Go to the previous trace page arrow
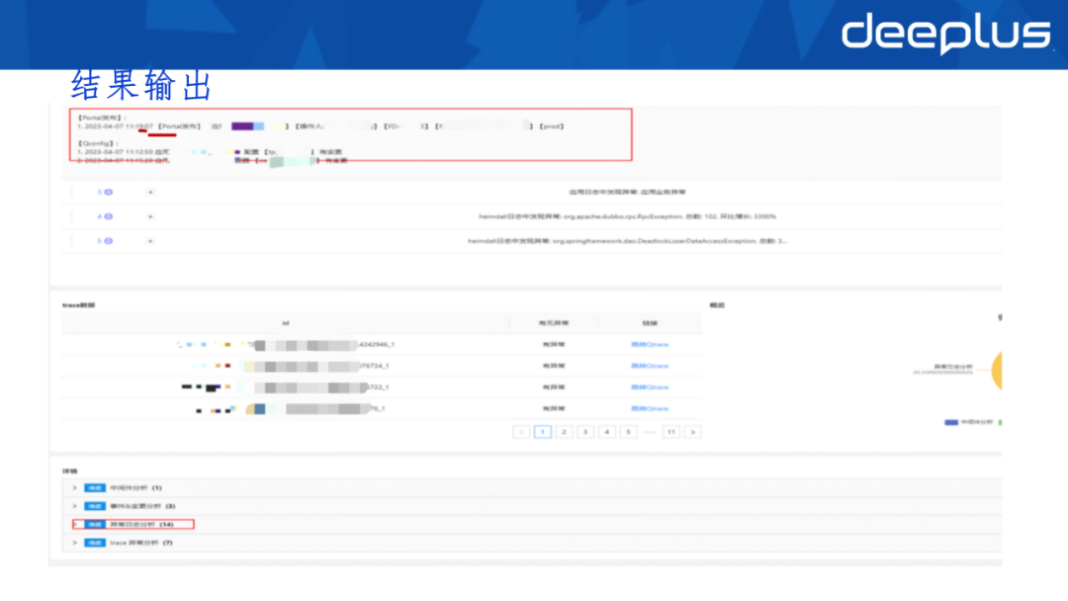 point(522,432)
